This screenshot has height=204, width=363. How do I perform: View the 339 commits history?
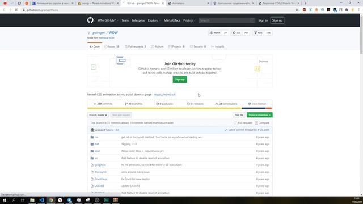[103, 104]
